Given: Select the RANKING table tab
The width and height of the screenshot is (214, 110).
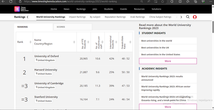Looking at the screenshot, I should [33, 27].
